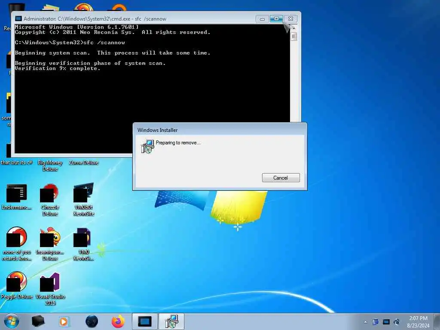440x330 pixels.
Task: Click the Windows Installer dialog title bar
Action: click(220, 130)
